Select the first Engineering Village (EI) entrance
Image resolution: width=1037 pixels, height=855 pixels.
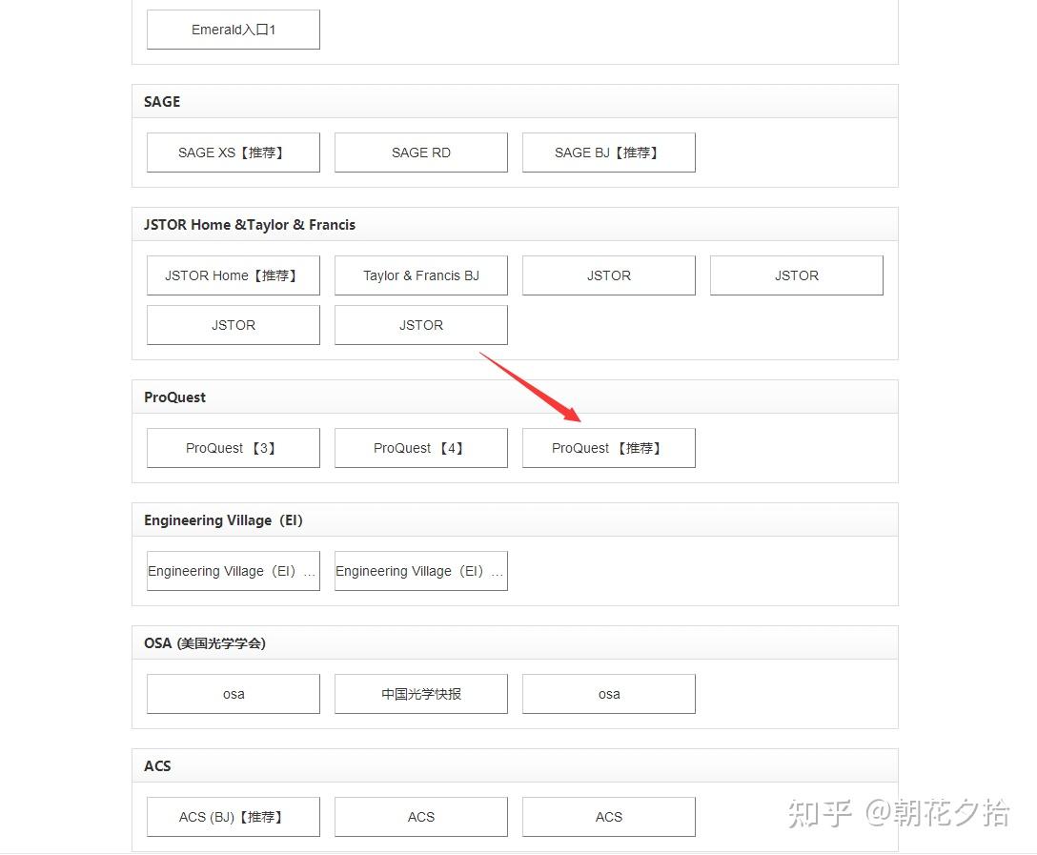coord(233,571)
